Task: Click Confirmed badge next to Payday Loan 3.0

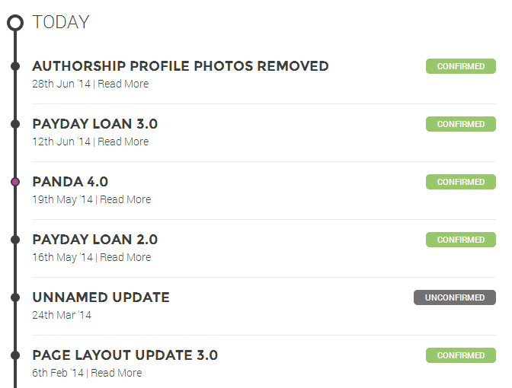Action: [x=461, y=124]
